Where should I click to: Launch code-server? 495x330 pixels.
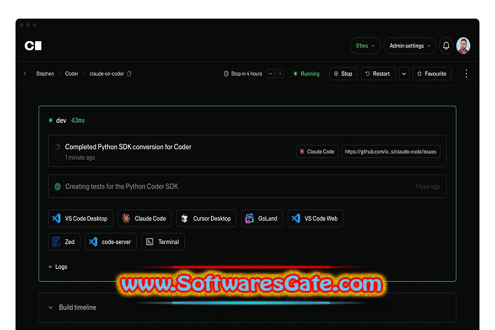point(111,241)
